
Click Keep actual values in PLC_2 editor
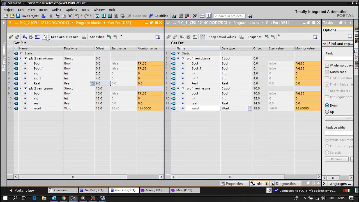coord(65,37)
